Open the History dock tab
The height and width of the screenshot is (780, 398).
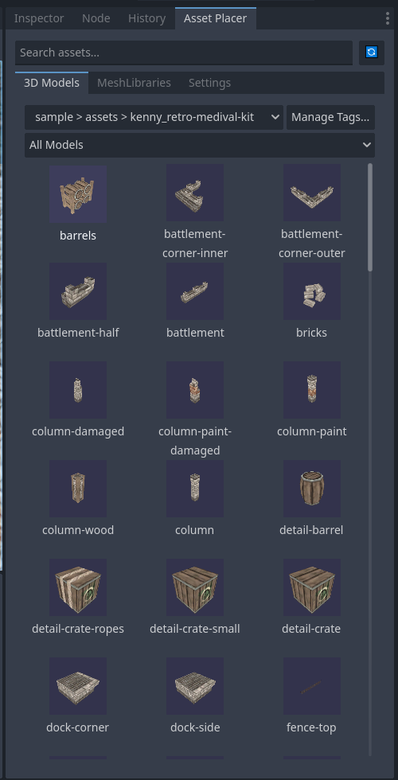[146, 18]
